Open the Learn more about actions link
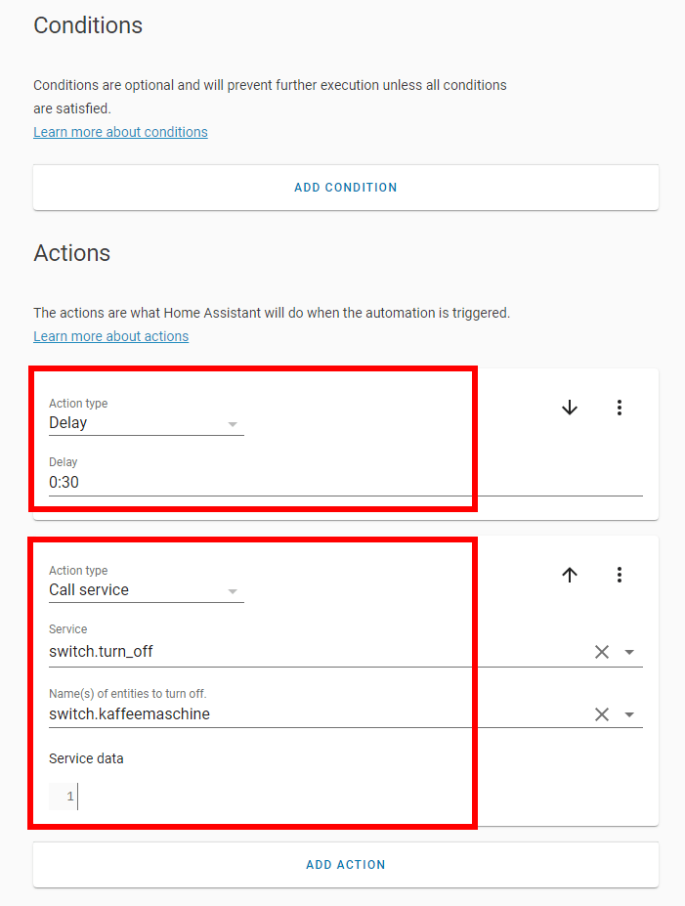 pyautogui.click(x=110, y=335)
